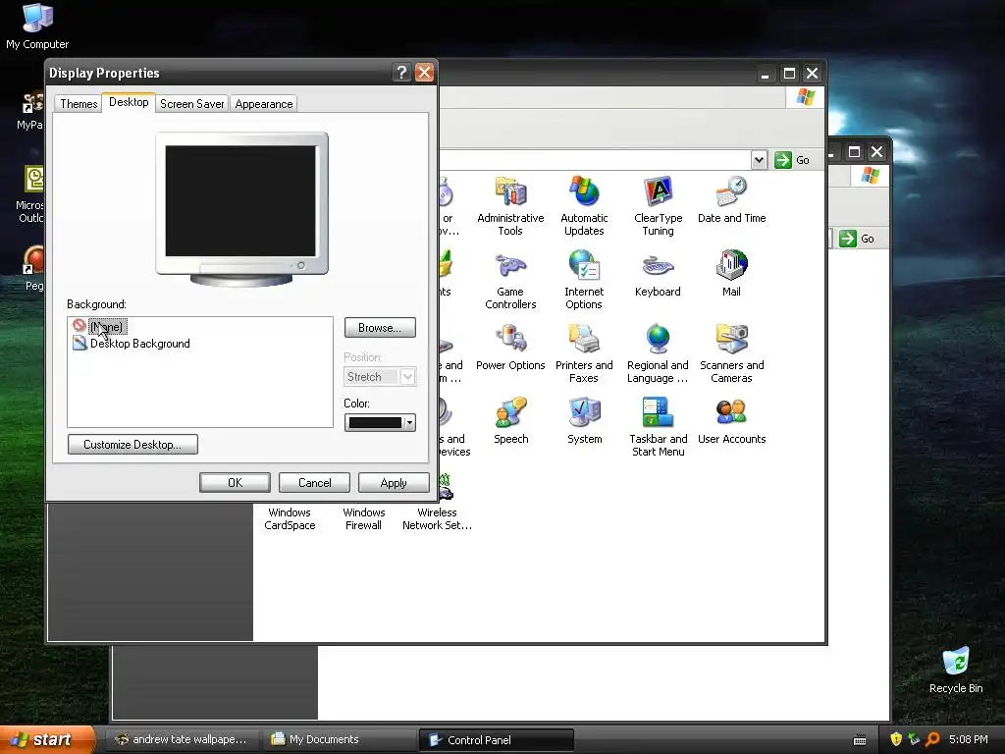Click the clock showing 5:08 PM
Image resolution: width=1005 pixels, height=754 pixels.
tap(968, 739)
